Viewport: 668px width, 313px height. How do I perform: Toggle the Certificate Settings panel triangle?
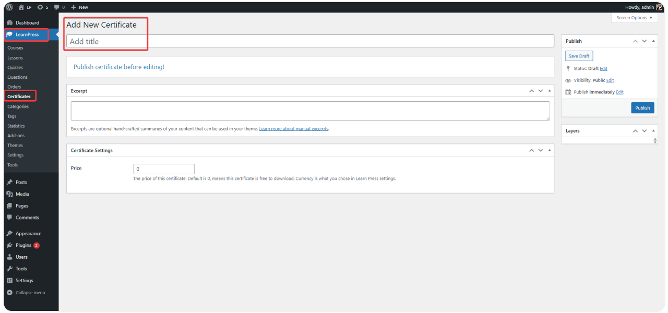[x=550, y=150]
